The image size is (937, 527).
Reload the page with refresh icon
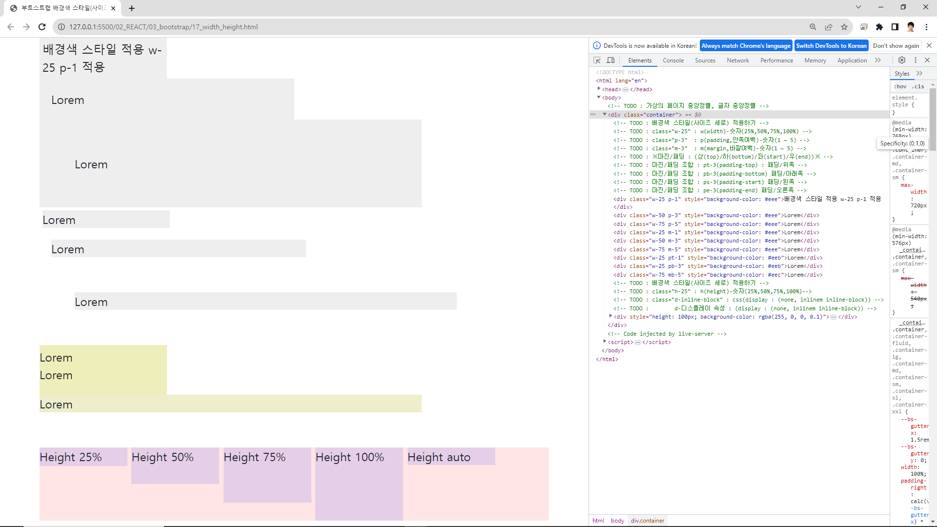(x=42, y=27)
